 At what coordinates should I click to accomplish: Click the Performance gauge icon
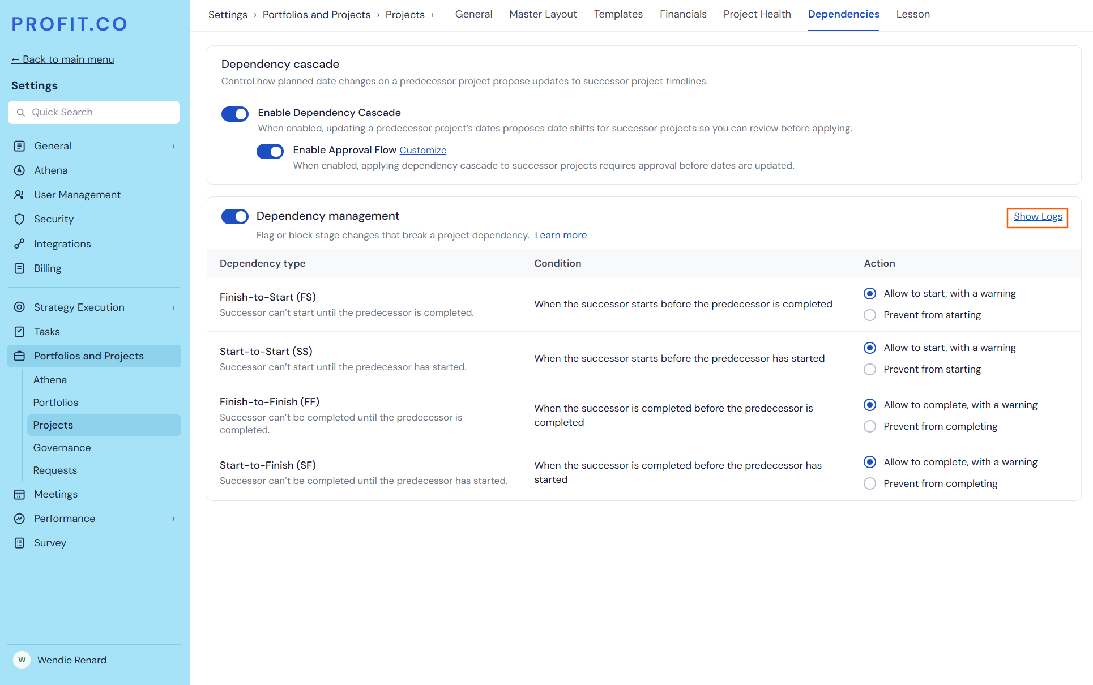[19, 519]
